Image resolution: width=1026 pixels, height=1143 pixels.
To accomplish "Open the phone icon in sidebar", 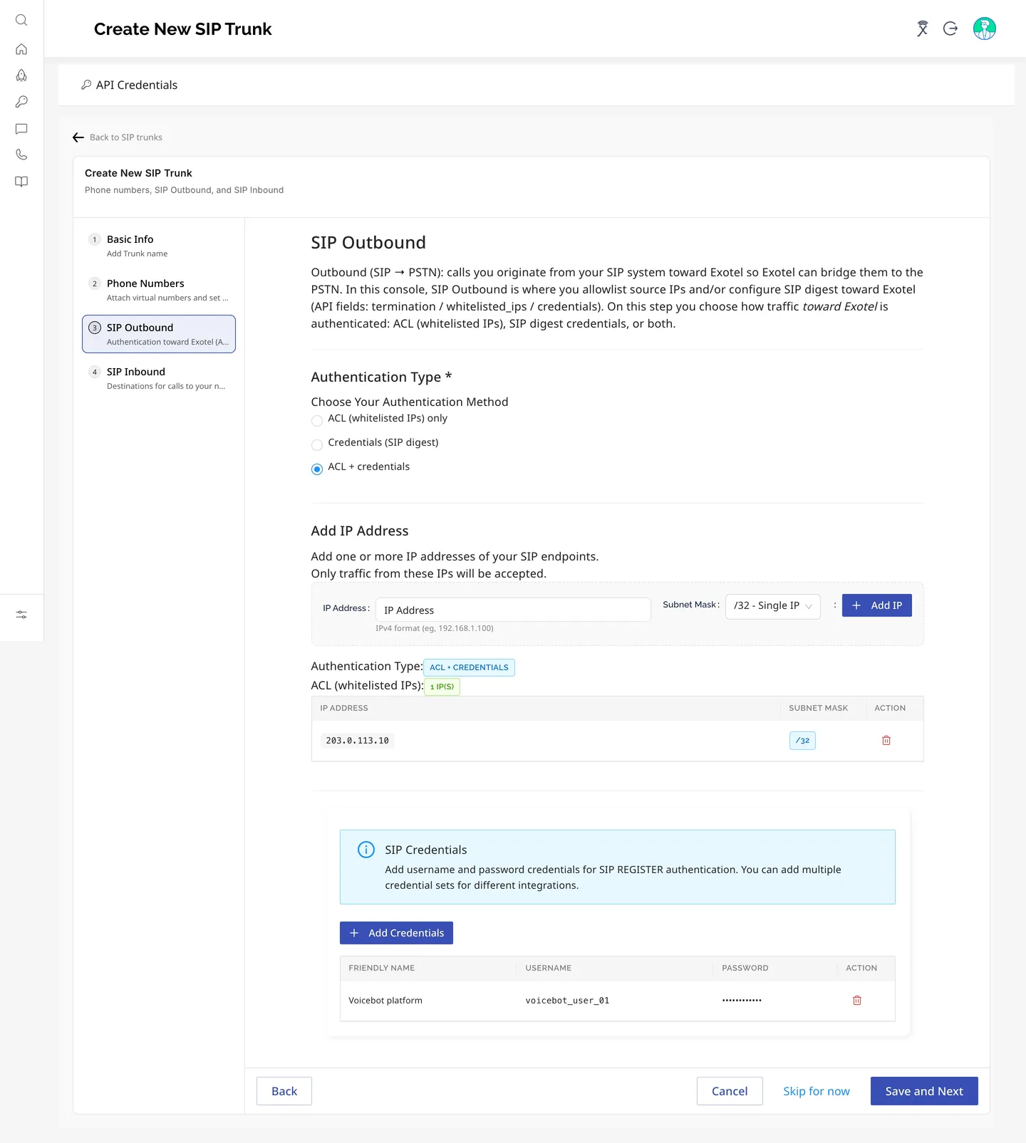I will click(21, 155).
